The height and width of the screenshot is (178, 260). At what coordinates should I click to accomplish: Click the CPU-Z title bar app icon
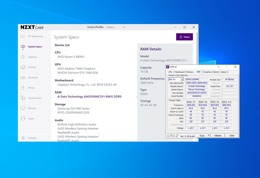168,67
